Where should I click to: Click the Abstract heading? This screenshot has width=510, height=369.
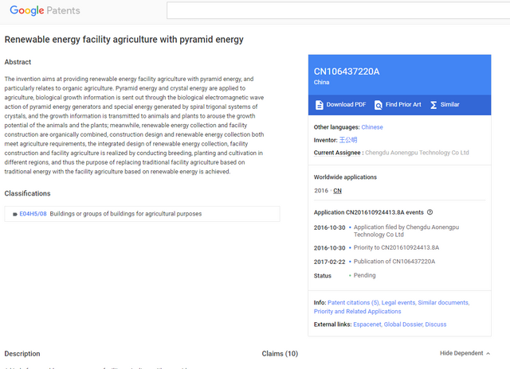pyautogui.click(x=18, y=62)
